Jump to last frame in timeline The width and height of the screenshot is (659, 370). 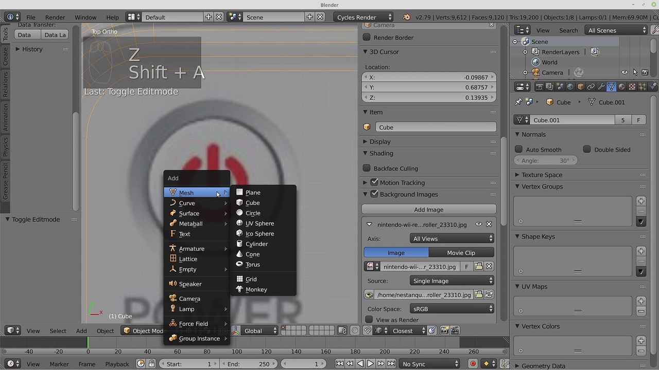click(391, 363)
